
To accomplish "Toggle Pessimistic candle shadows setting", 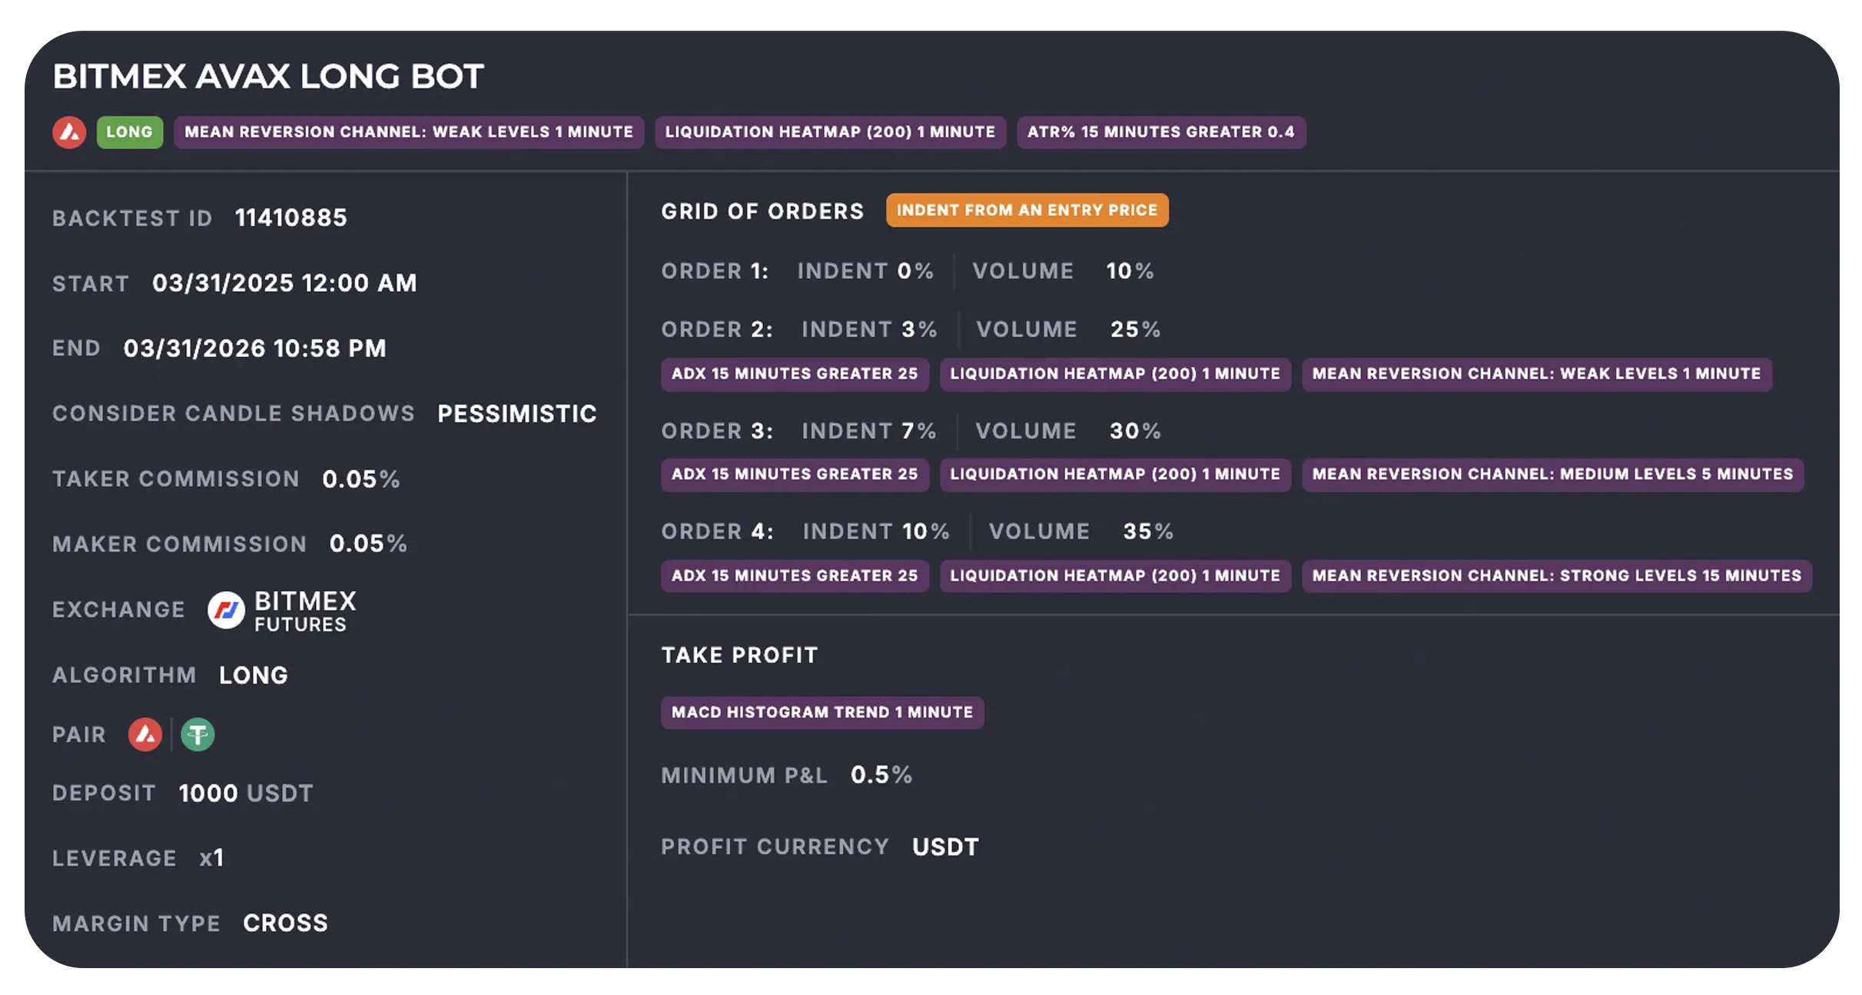I will click(x=516, y=413).
